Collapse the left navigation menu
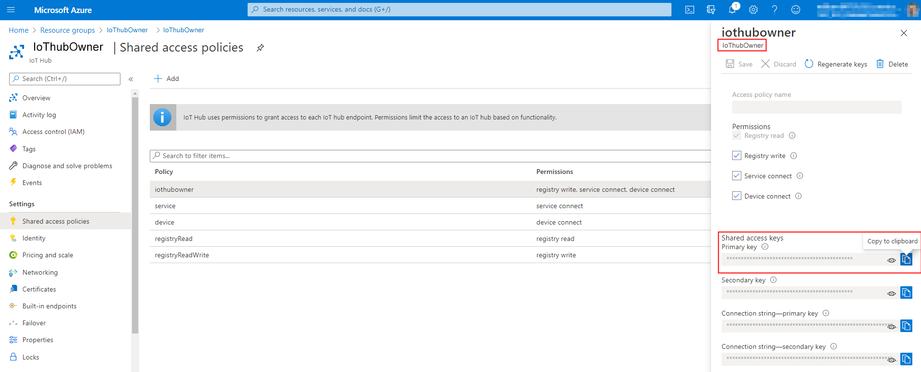Screen dimensions: 921x372 pyautogui.click(x=131, y=79)
